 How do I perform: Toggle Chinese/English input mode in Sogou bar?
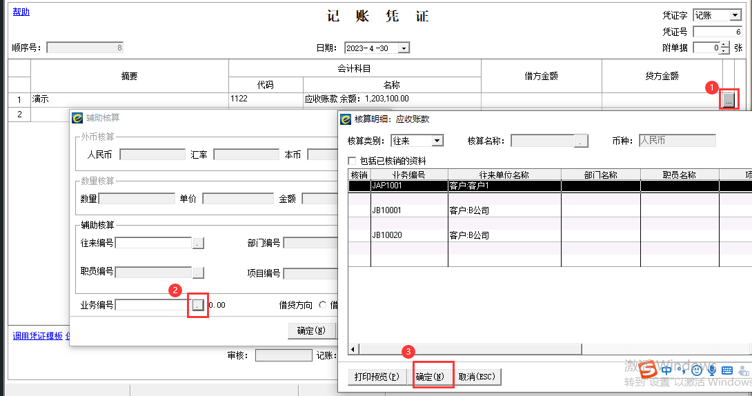click(666, 370)
